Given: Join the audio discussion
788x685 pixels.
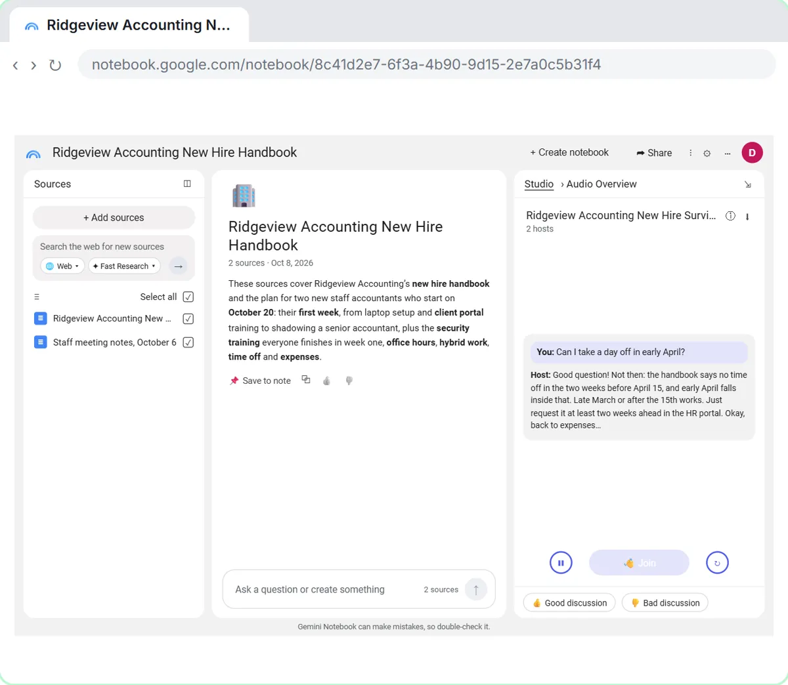Looking at the screenshot, I should point(639,563).
